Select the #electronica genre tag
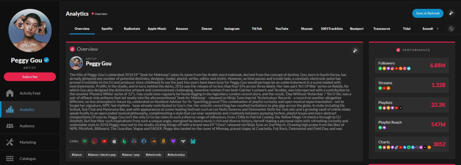Image resolution: width=461 pixels, height=165 pixels. [176, 154]
